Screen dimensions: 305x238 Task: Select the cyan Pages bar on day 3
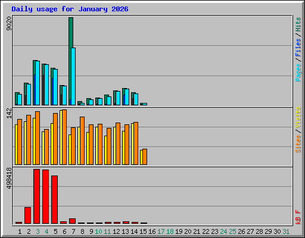pyautogui.click(x=38, y=83)
